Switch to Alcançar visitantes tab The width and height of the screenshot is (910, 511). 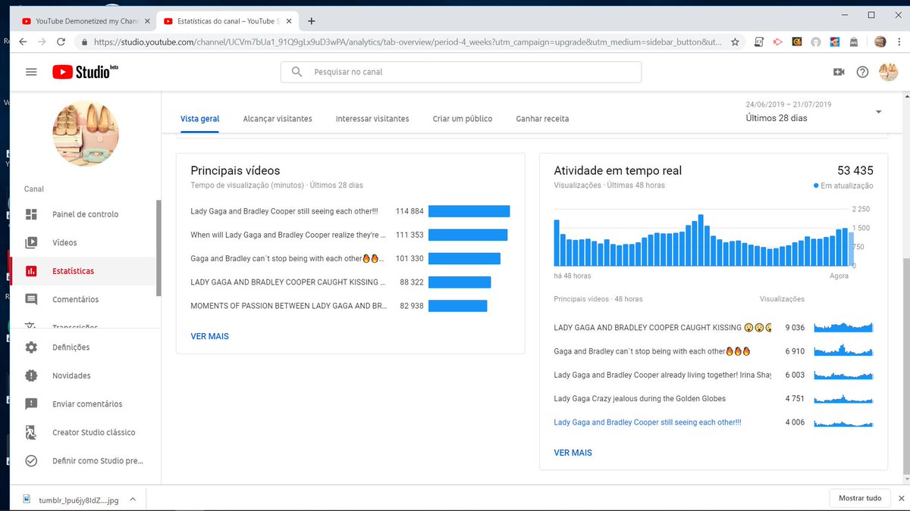pyautogui.click(x=278, y=119)
